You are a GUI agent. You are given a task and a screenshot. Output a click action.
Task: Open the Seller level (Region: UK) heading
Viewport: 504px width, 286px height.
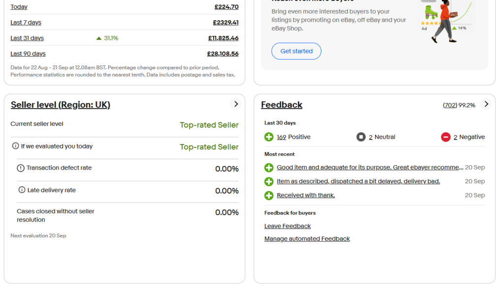click(61, 105)
